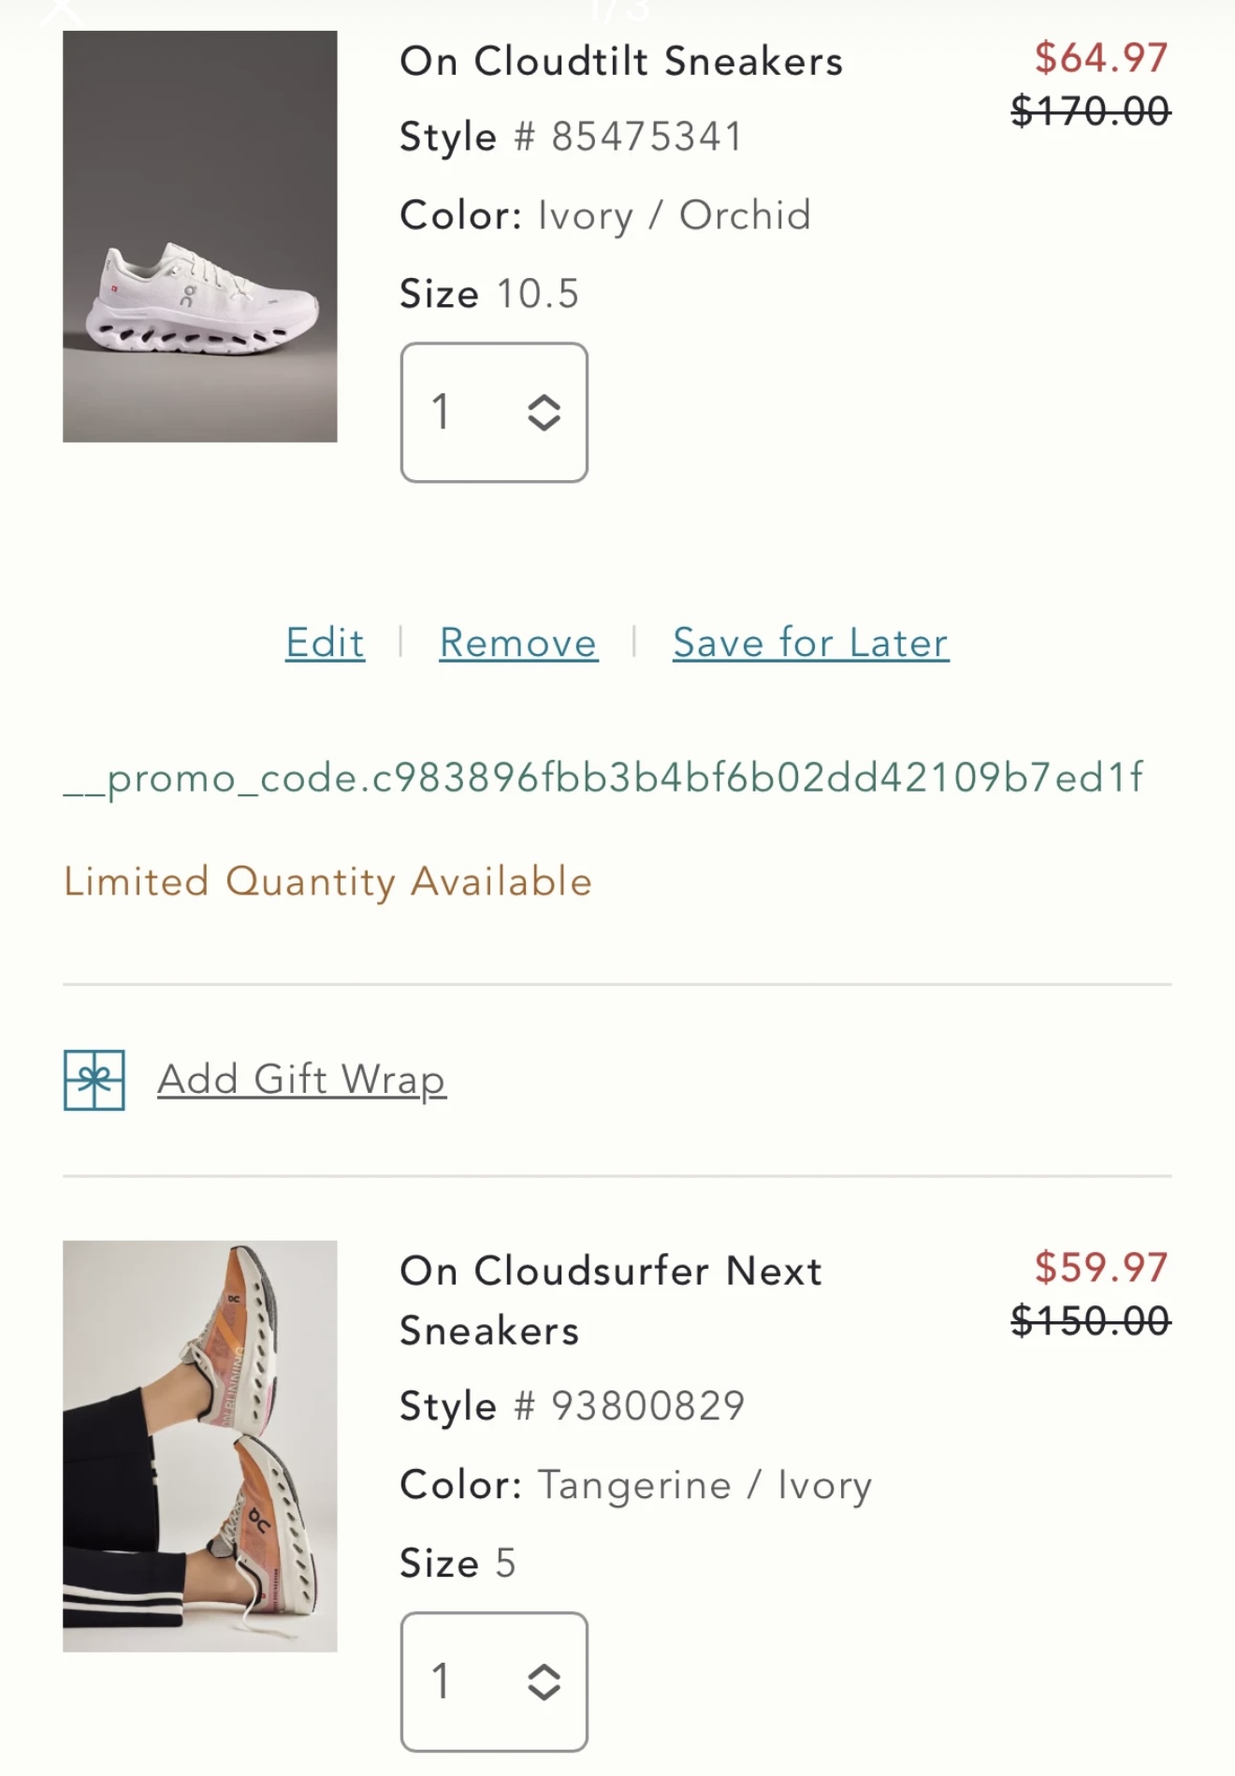
Task: Click the On Cloudtilt Sneakers title
Action: click(621, 62)
